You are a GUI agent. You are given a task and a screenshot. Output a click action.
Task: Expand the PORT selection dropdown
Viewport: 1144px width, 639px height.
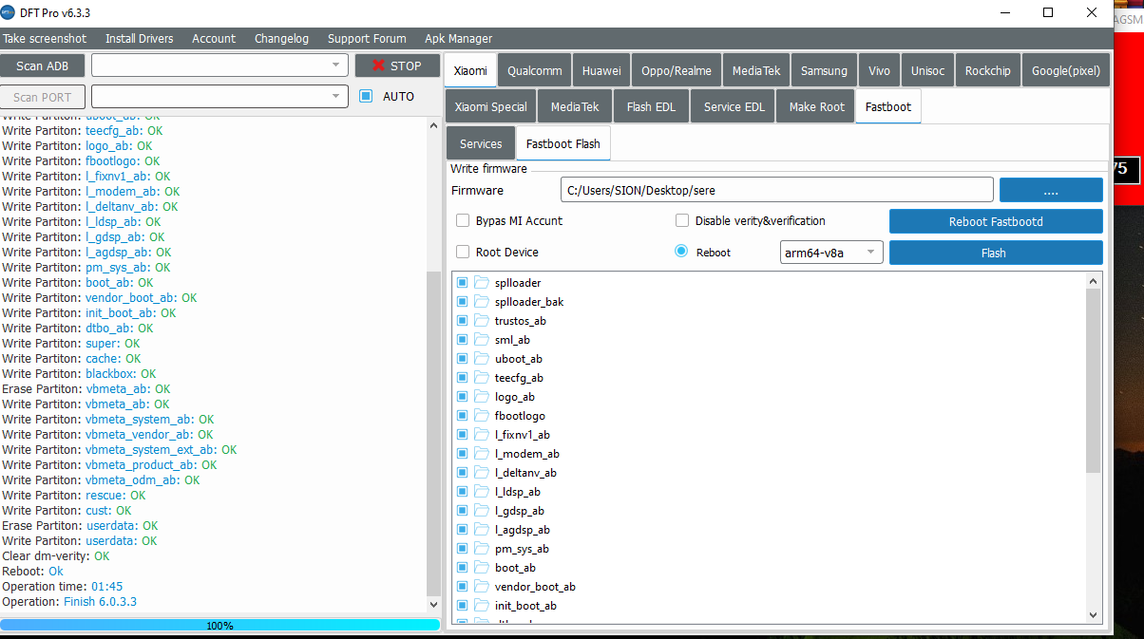(x=335, y=96)
